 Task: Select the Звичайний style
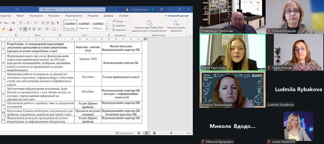pyautogui.click(x=70, y=25)
